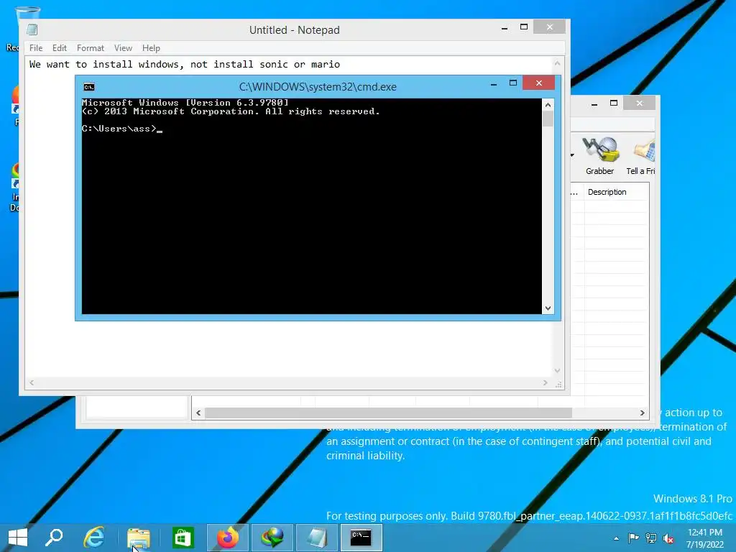Viewport: 736px width, 552px height.
Task: Click the Download Manager horizontal scrollbar thumb
Action: (388, 413)
